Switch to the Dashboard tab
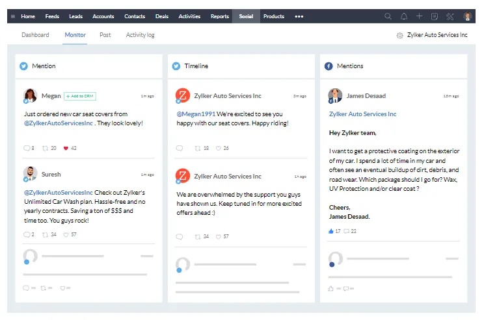 pyautogui.click(x=35, y=35)
